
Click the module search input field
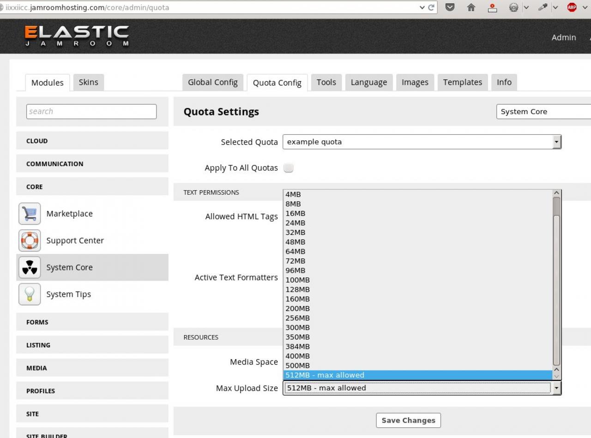pos(91,111)
